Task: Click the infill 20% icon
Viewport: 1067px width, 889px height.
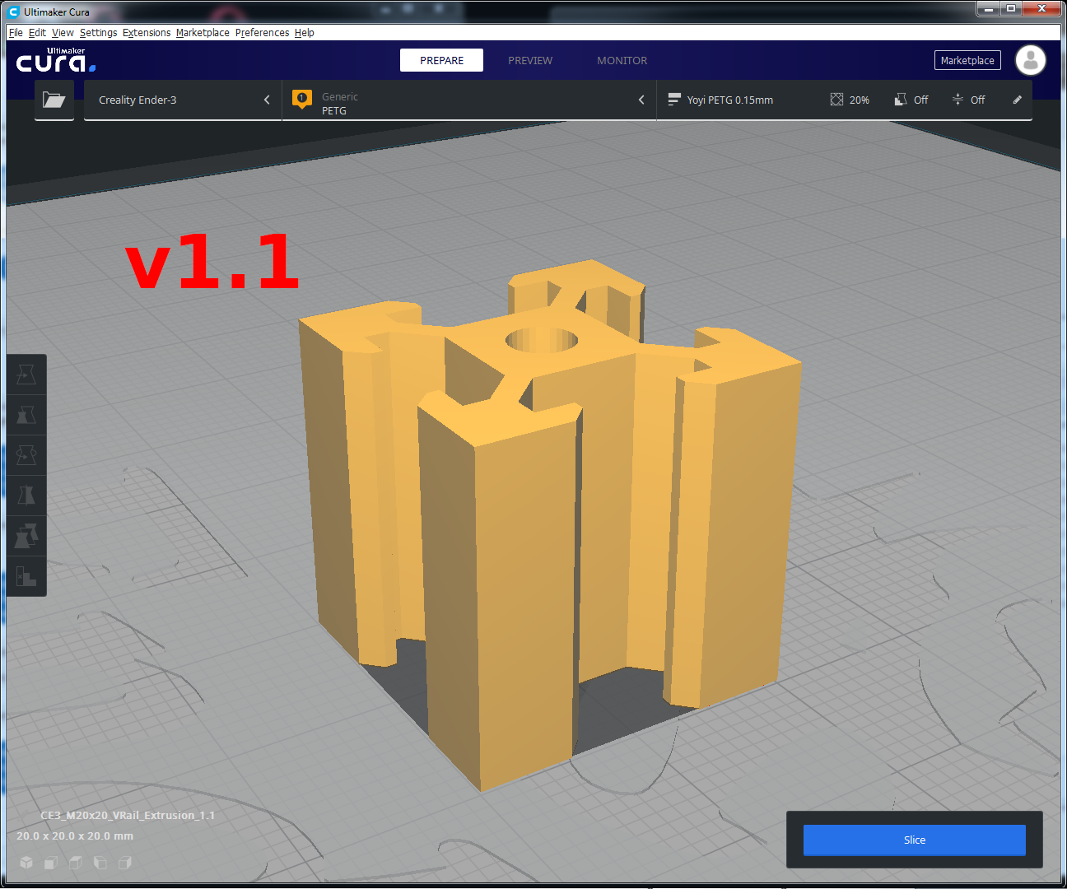Action: 836,100
